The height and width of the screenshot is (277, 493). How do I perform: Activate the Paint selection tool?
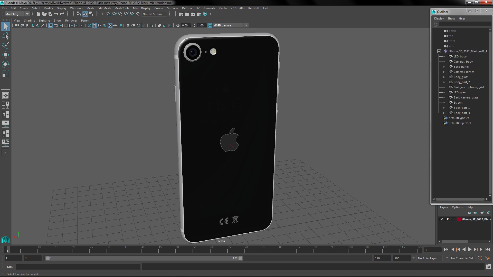[6, 46]
